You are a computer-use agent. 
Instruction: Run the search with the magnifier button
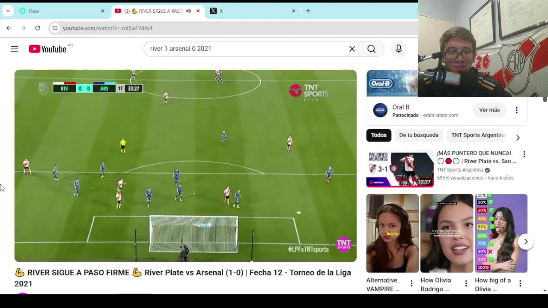pos(371,49)
